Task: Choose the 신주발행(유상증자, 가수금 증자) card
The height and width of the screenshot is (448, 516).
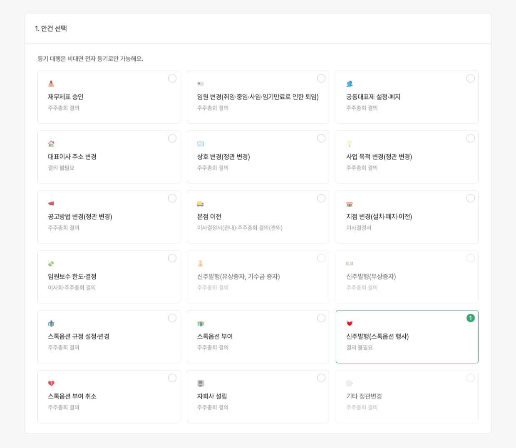Action: [258, 276]
